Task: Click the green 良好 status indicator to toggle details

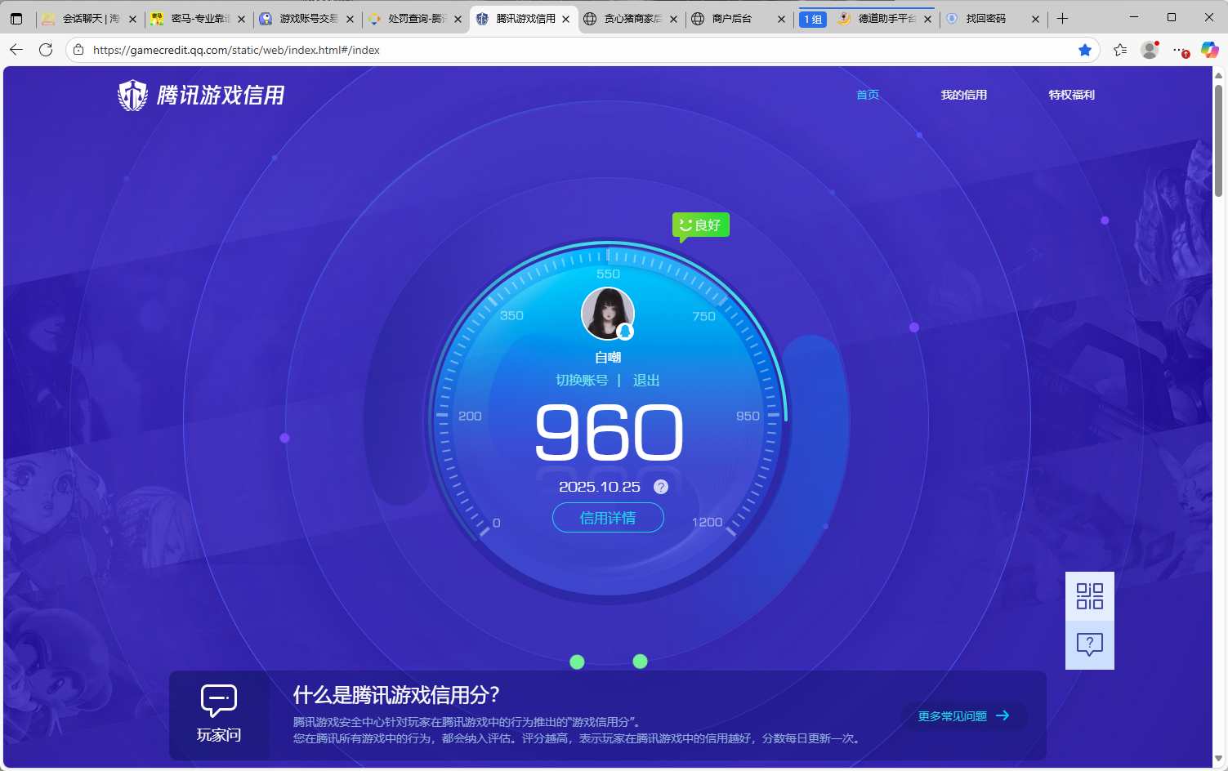Action: [700, 224]
